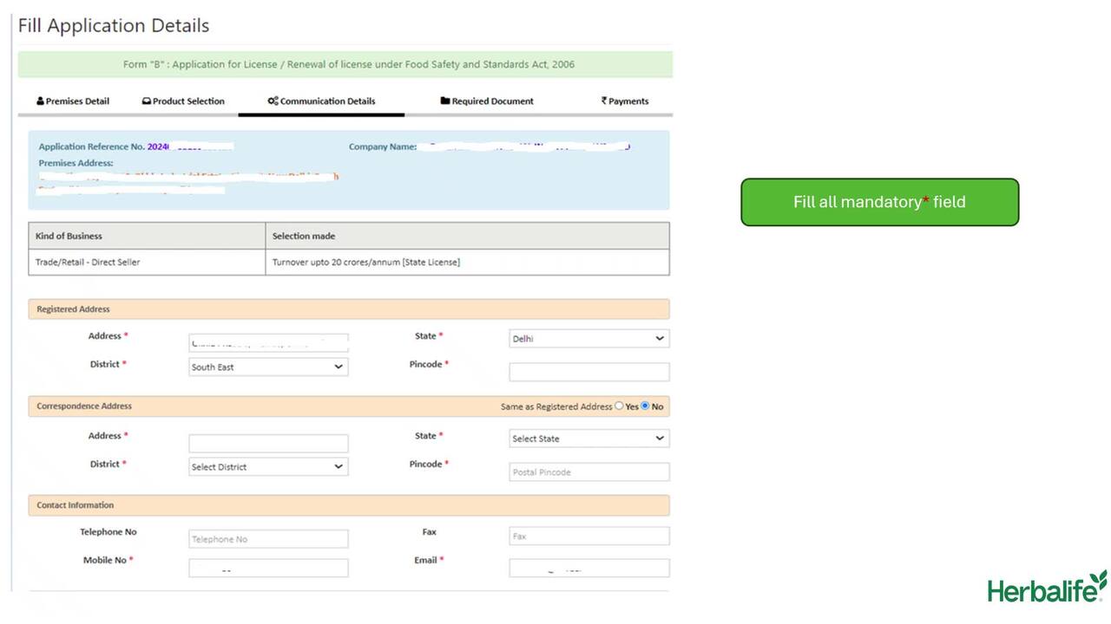Image resolution: width=1111 pixels, height=624 pixels.
Task: Focus the Postal Pincode input
Action: (x=588, y=472)
